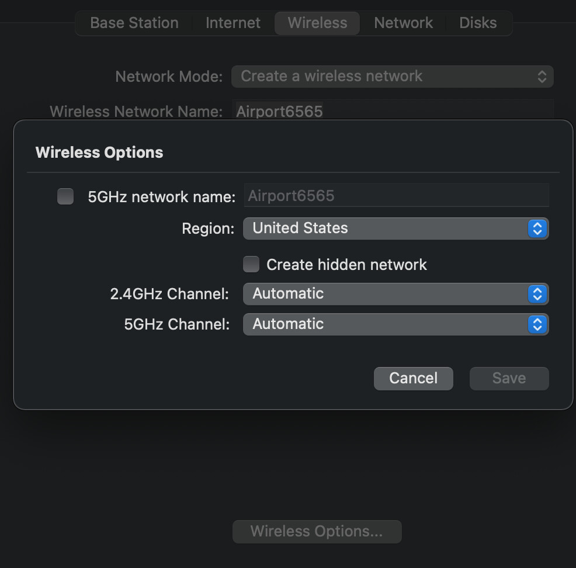Go to the Disks tab
This screenshot has width=576, height=568.
coord(478,23)
